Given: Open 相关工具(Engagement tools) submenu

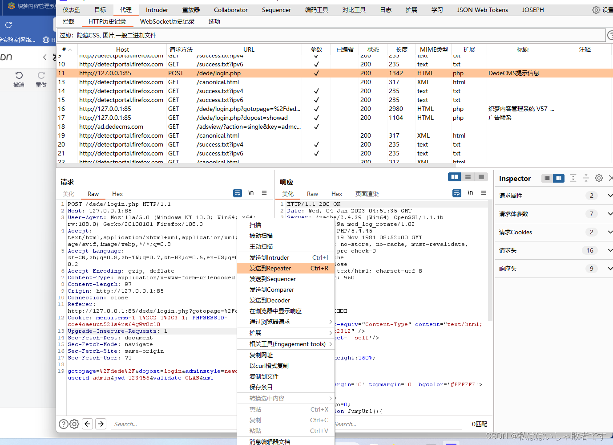Looking at the screenshot, I should point(286,344).
